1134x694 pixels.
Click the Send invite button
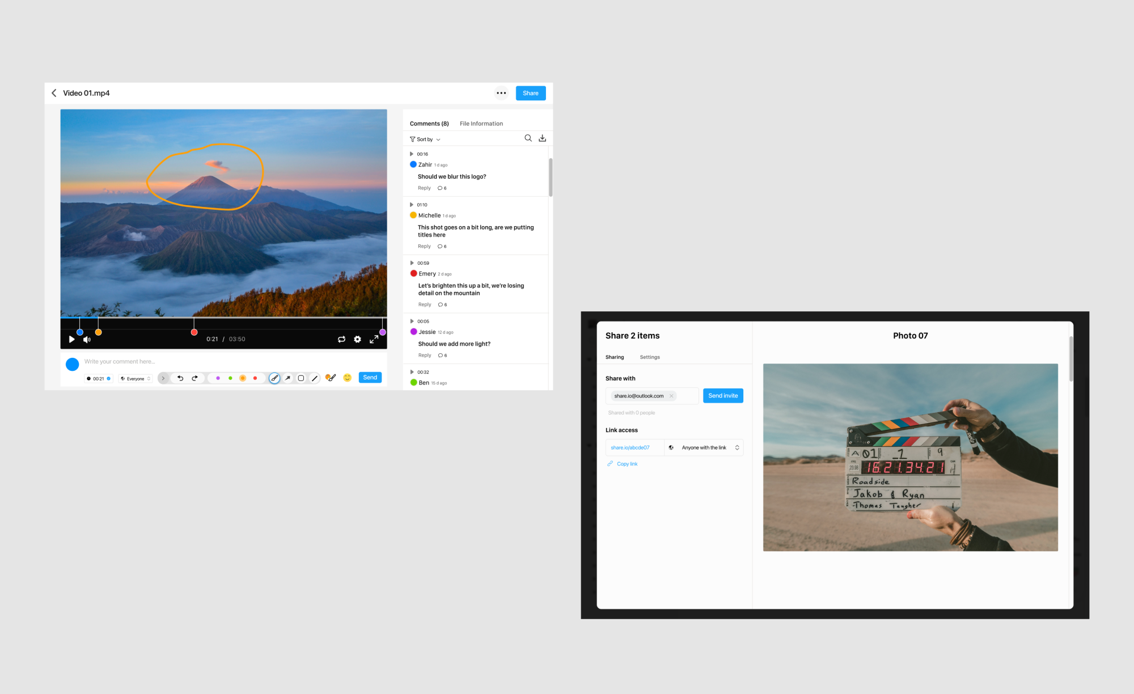(723, 396)
